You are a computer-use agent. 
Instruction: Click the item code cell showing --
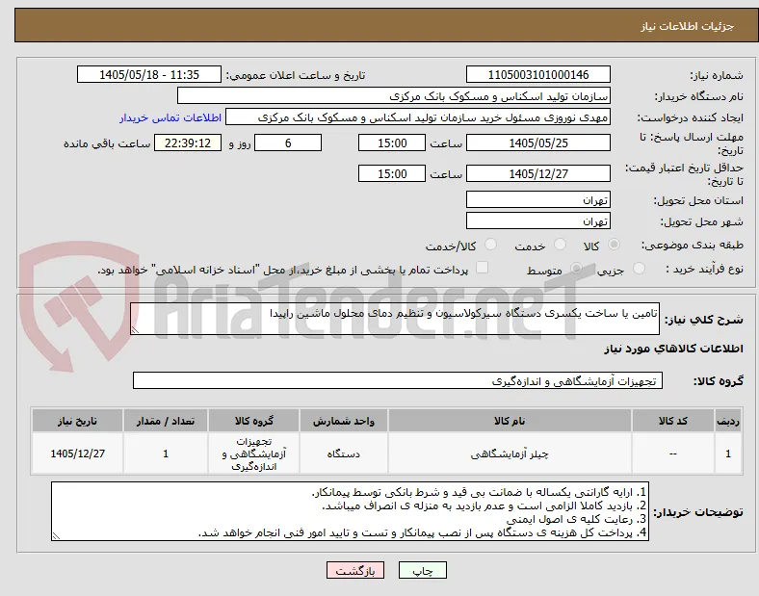click(673, 453)
